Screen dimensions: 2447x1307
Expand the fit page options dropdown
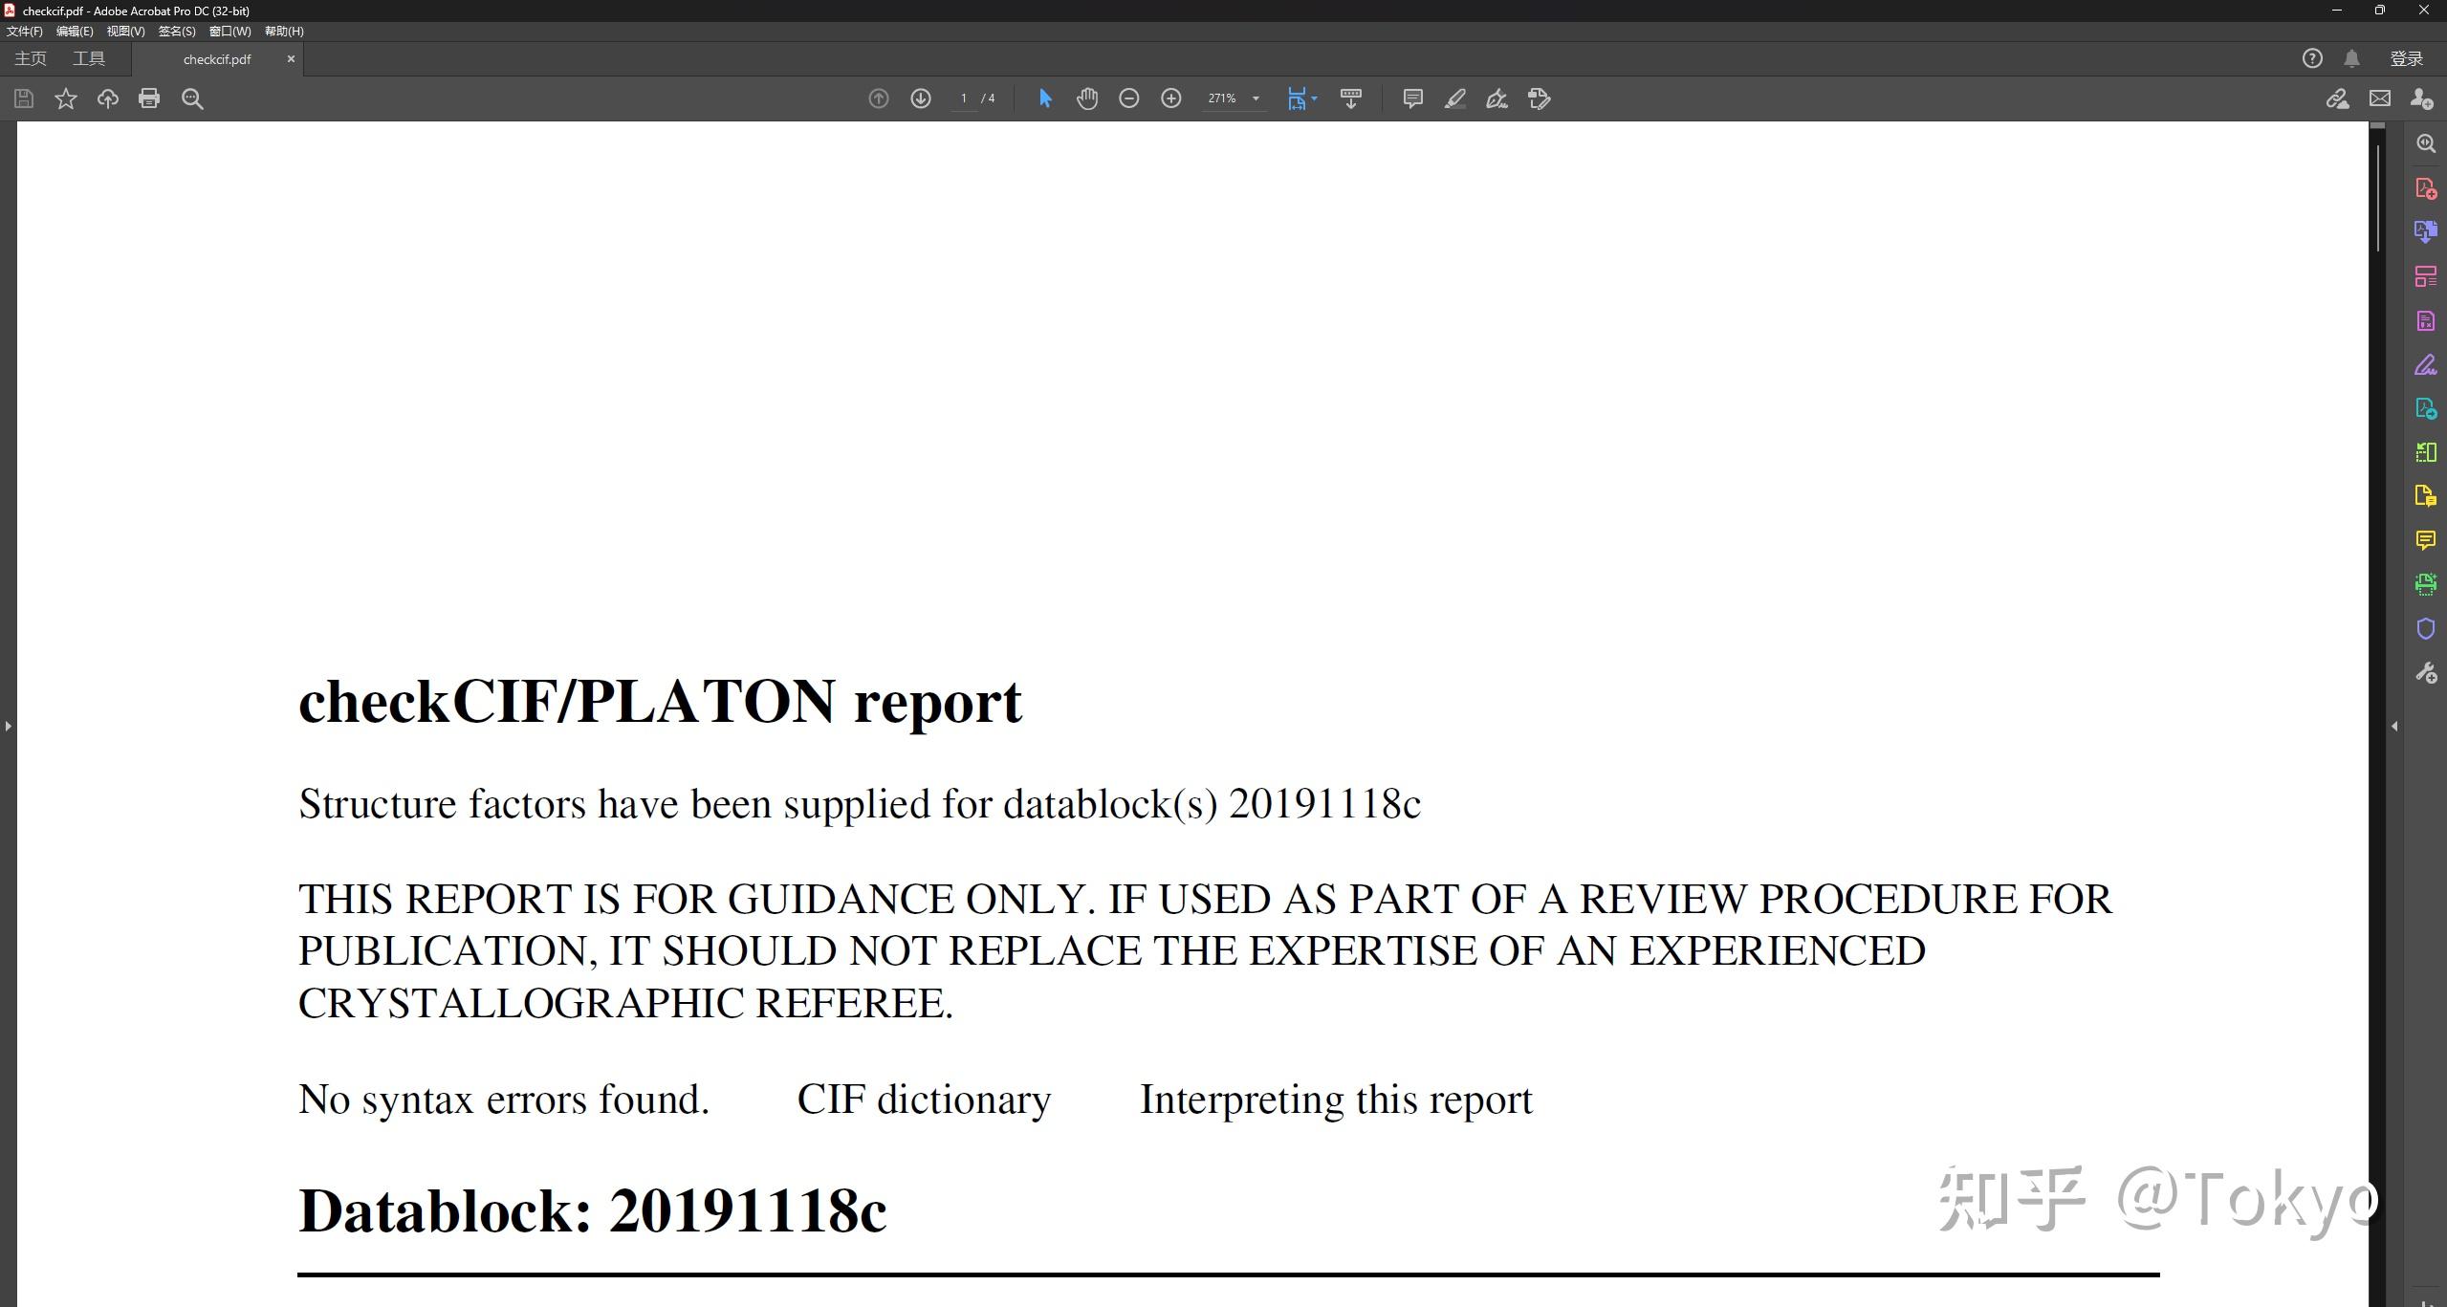tap(1315, 98)
